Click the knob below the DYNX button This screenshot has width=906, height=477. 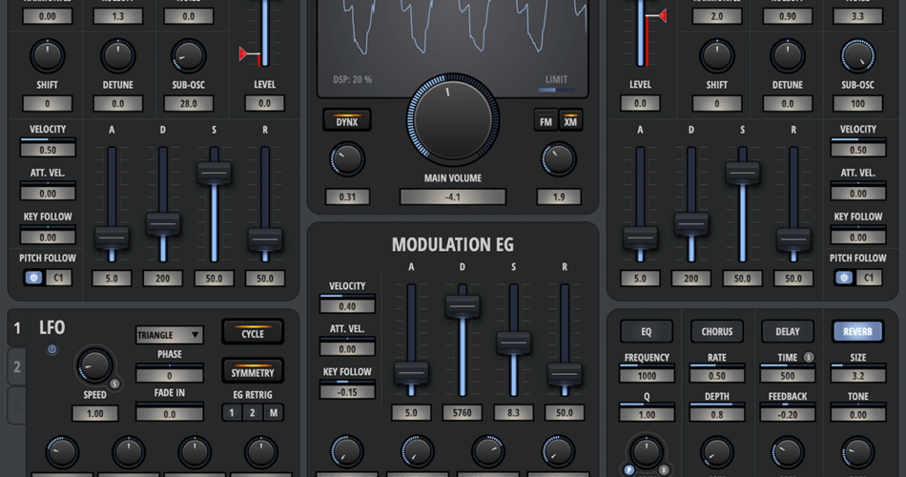tap(347, 158)
